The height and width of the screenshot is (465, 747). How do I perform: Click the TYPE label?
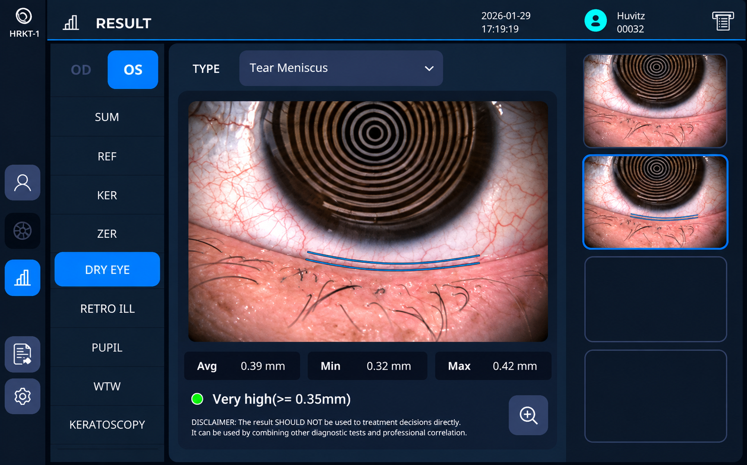[x=206, y=69]
